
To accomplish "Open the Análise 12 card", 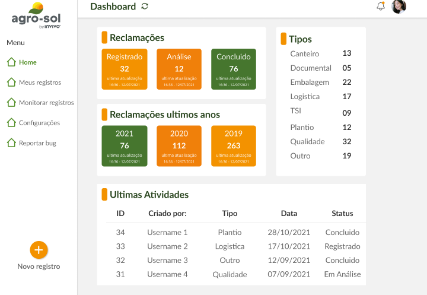I will pos(179,69).
